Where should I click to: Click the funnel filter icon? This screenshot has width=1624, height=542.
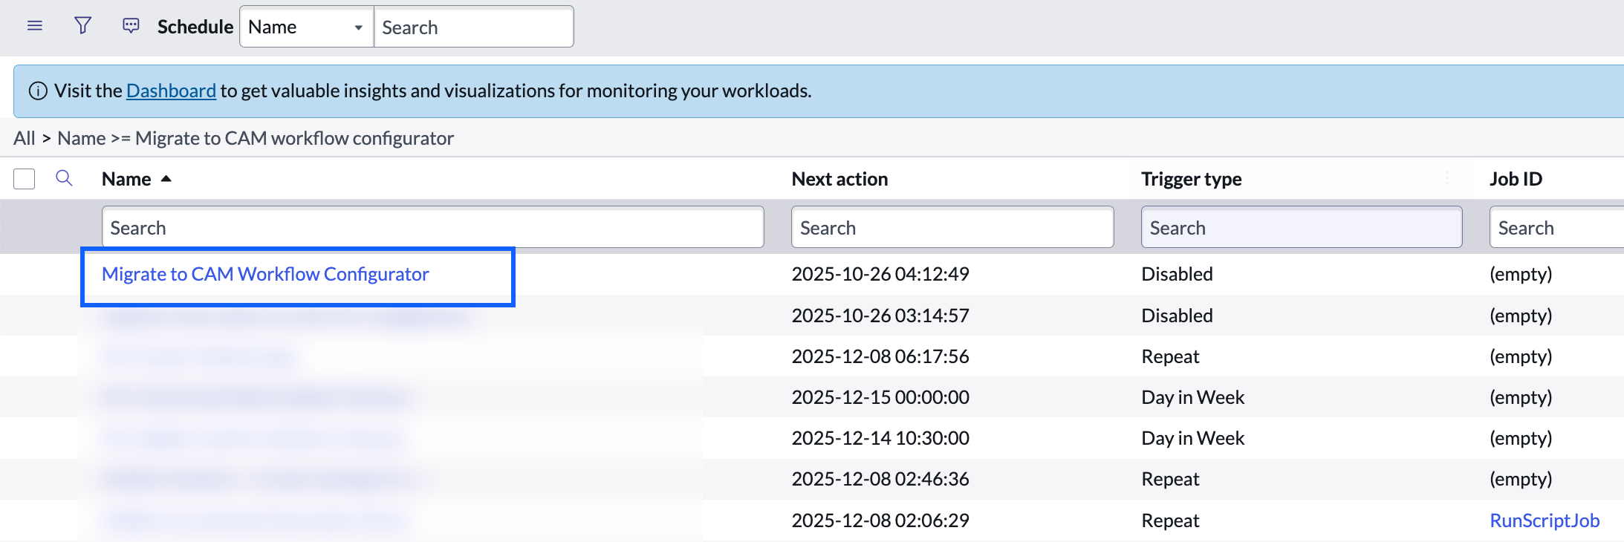coord(83,26)
